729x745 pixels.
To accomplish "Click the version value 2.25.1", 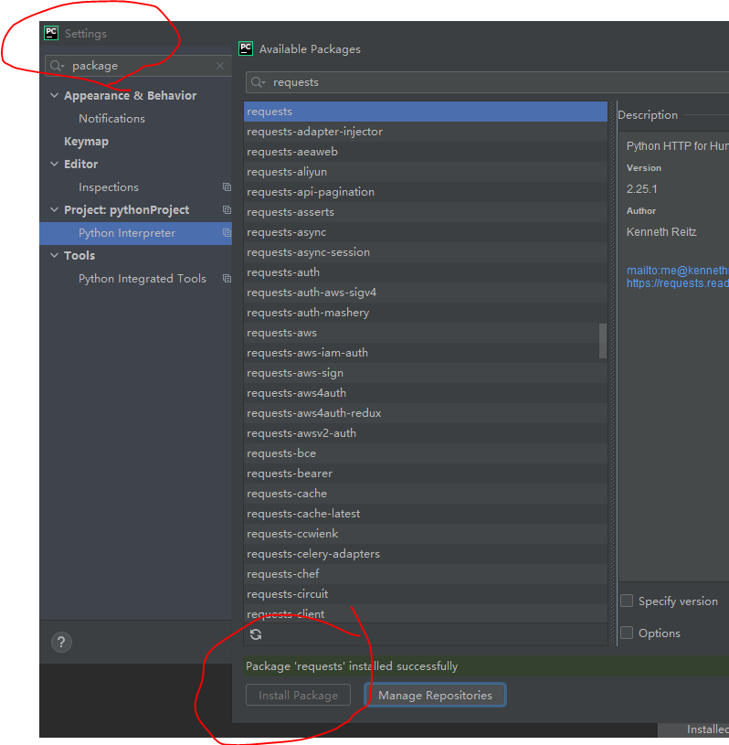I will click(641, 189).
